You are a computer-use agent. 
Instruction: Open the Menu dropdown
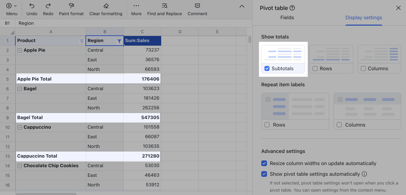coord(11,6)
